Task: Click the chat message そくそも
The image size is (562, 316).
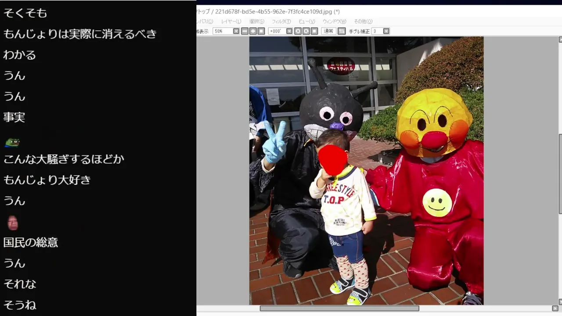Action: click(x=25, y=13)
